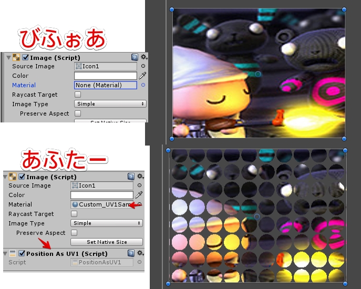Disable the lower Image (Script) component checkbox
This screenshot has height=289, width=361.
tap(22, 177)
